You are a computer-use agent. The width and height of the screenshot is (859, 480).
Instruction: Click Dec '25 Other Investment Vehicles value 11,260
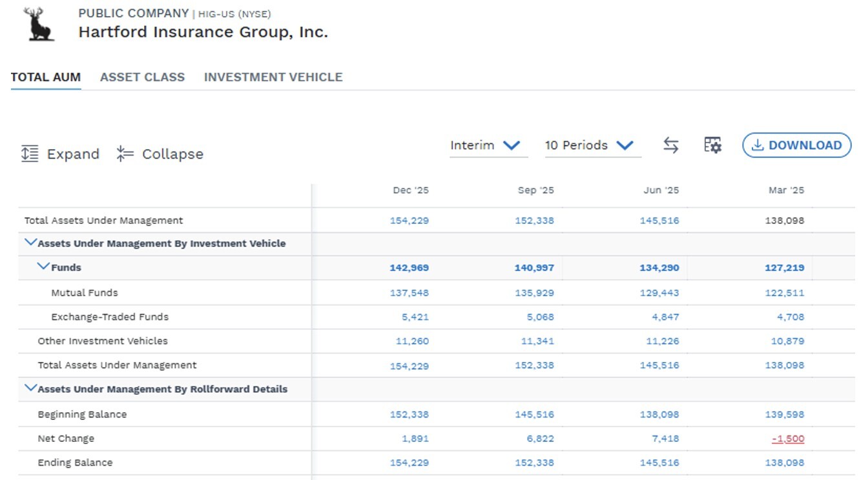pos(412,341)
